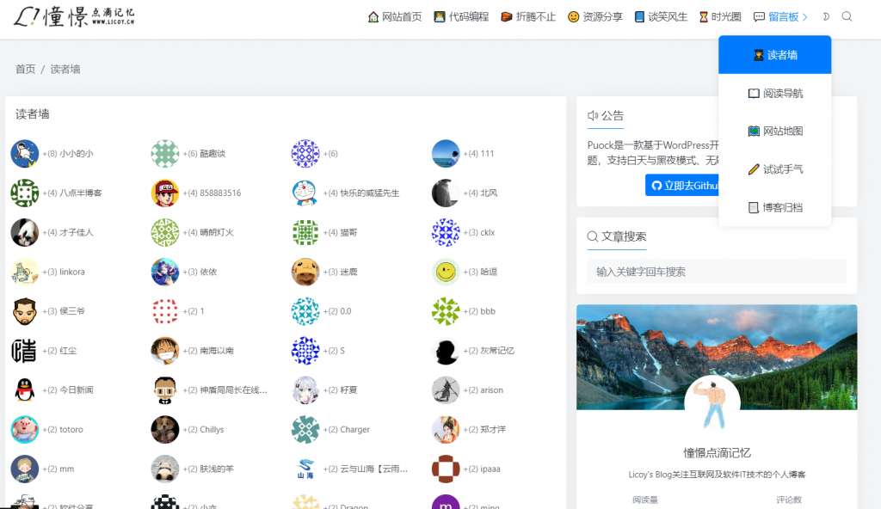Click the 博客归档 archive icon

(x=754, y=207)
